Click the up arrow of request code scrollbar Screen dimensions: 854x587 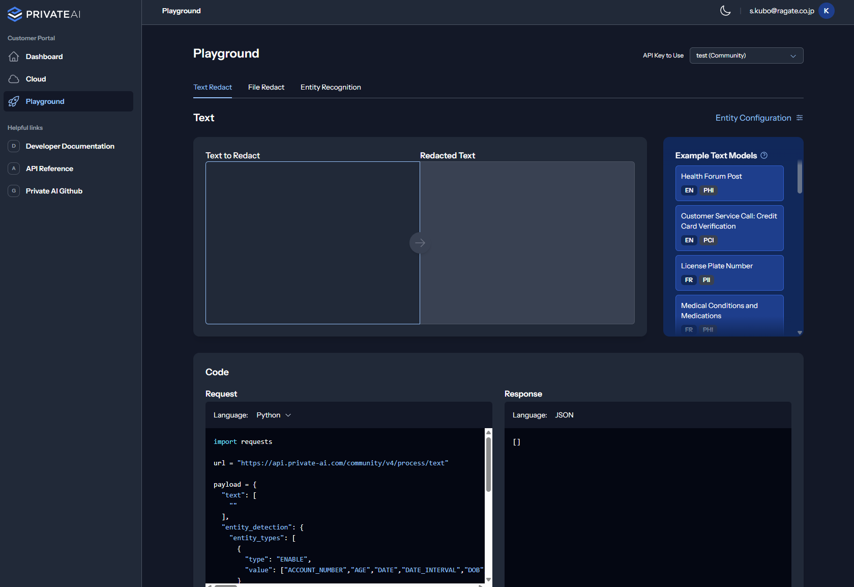488,432
